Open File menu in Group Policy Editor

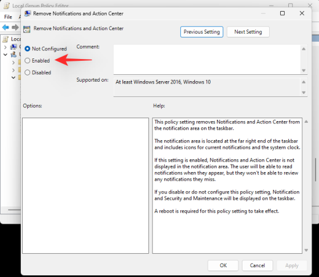(8, 17)
